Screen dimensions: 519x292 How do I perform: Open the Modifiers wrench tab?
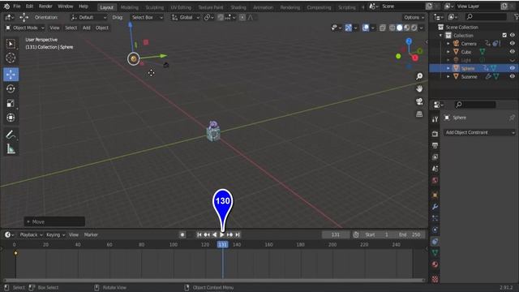tap(435, 207)
